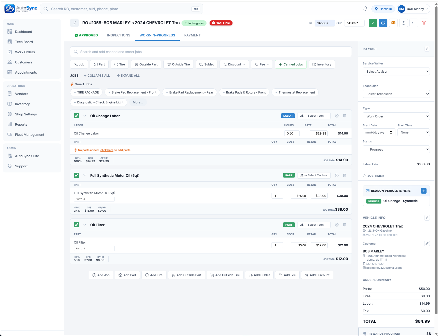438x336 pixels.
Task: Open the Type Work Order dropdown
Action: 396,116
